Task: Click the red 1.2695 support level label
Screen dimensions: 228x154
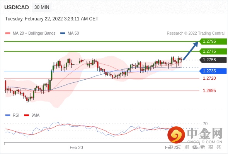Action: click(x=209, y=91)
